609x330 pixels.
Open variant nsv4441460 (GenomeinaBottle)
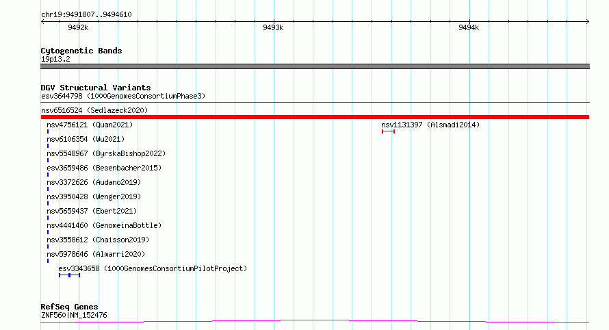point(104,225)
